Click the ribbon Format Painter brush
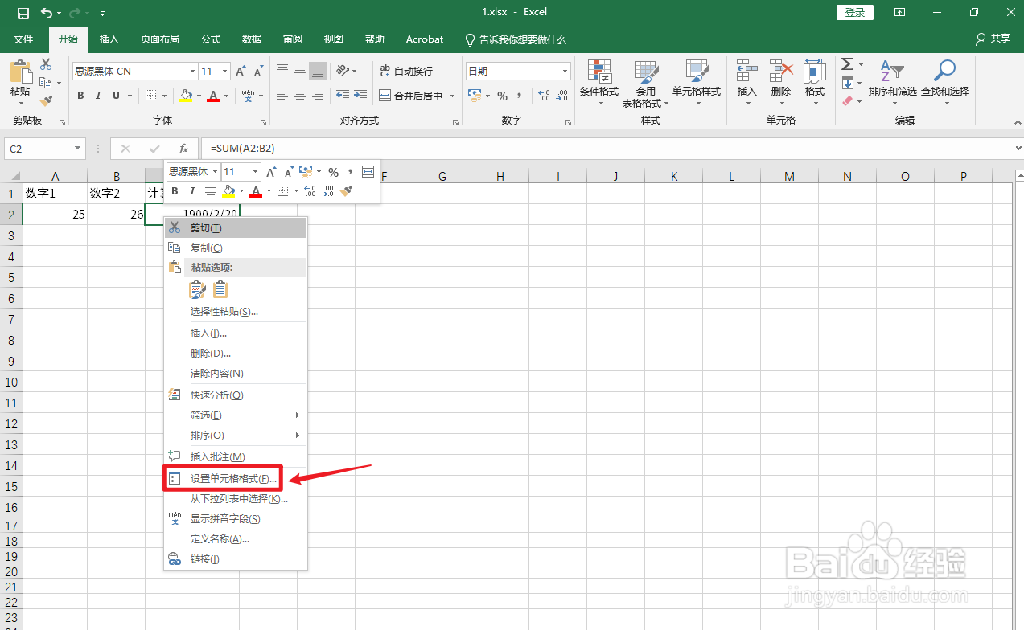Screen dimensions: 1024x630 pyautogui.click(x=46, y=101)
